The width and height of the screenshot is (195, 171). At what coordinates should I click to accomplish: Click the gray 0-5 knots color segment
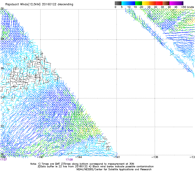(118, 3)
